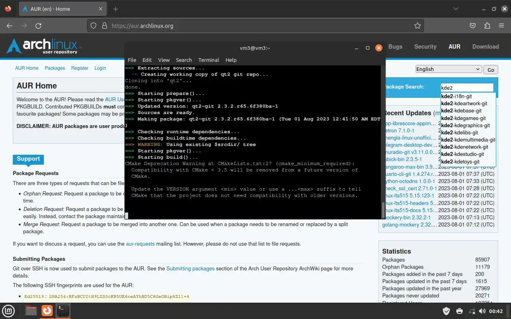Select kde2-i18n-git suggestion

468,96
